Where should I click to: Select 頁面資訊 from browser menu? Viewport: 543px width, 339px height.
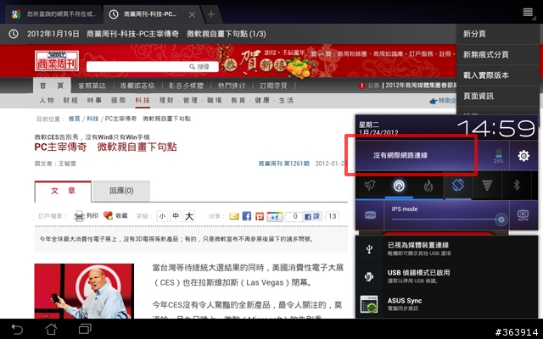click(498, 96)
